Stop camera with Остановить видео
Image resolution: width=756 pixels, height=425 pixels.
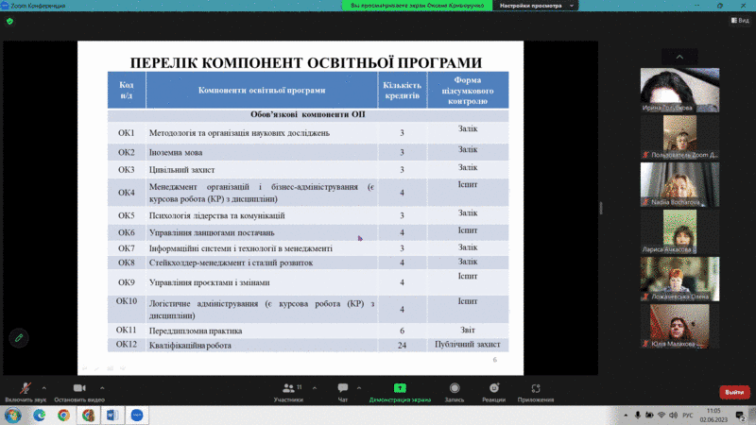tap(79, 392)
